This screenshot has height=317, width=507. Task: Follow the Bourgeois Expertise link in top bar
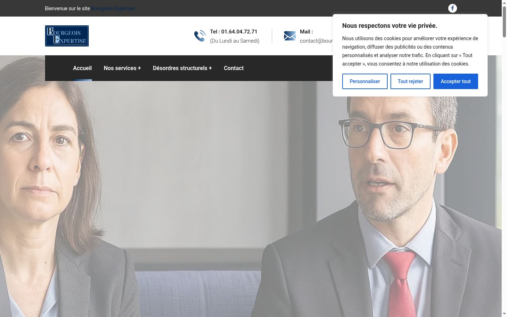(x=113, y=8)
